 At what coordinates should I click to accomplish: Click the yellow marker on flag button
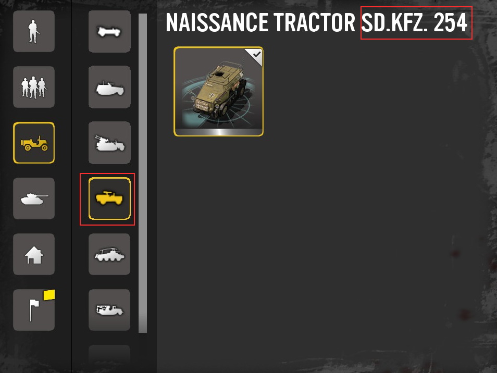click(x=49, y=295)
